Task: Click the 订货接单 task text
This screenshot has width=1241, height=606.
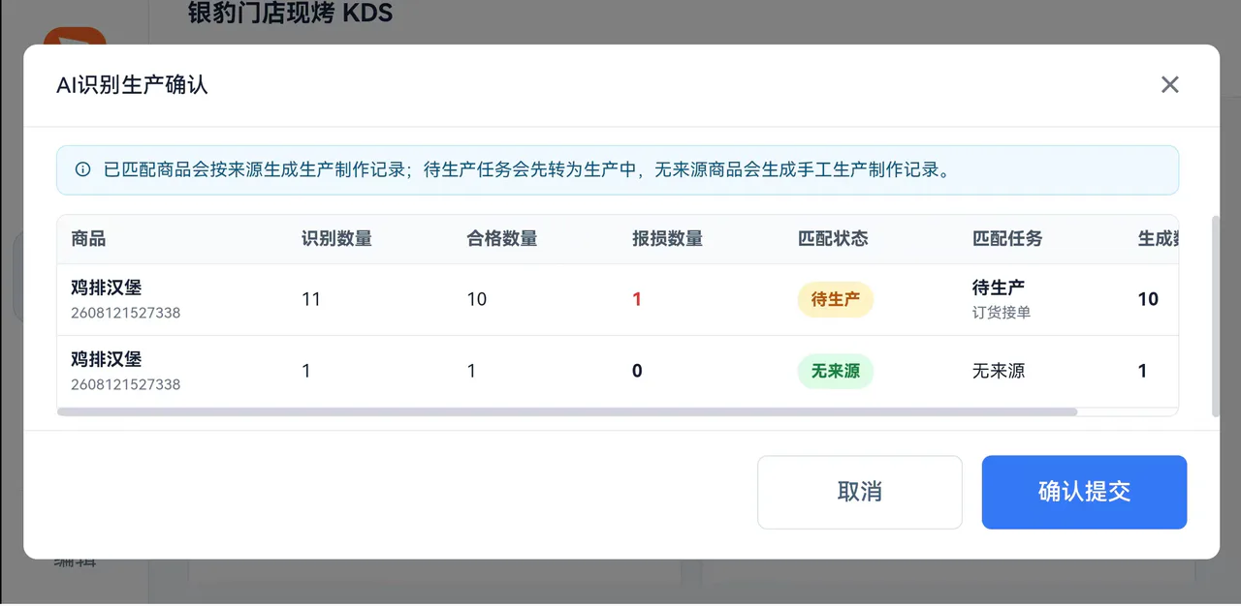Action: [1002, 313]
